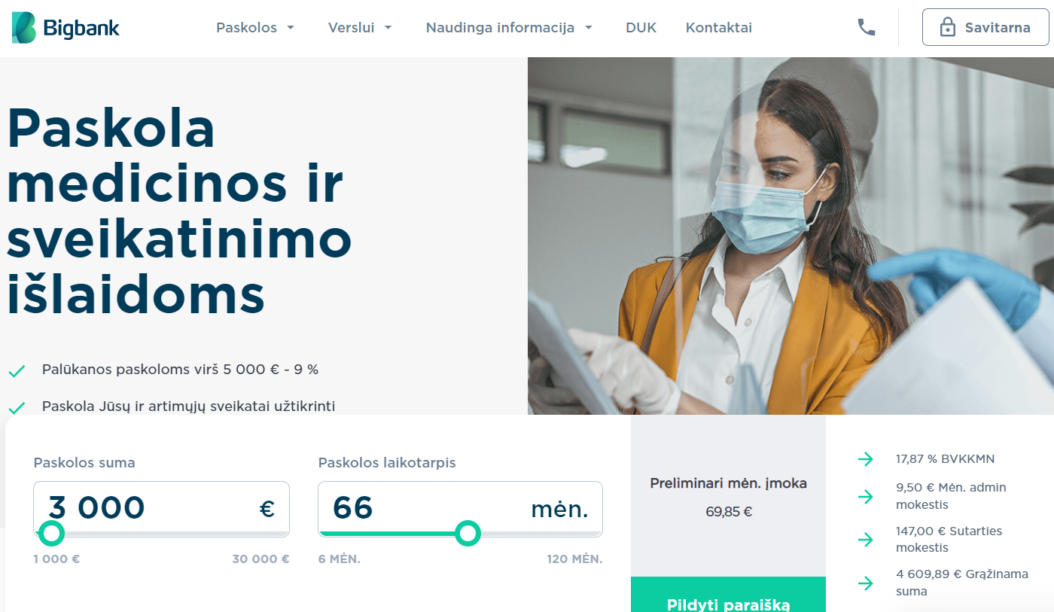Click arrow icon beside Sutarties mokestis
Screen dimensions: 1054x612
(x=866, y=540)
